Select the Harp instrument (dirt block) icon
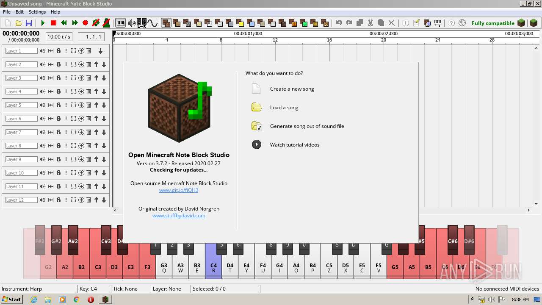Image resolution: width=542 pixels, height=305 pixels. 166,23
